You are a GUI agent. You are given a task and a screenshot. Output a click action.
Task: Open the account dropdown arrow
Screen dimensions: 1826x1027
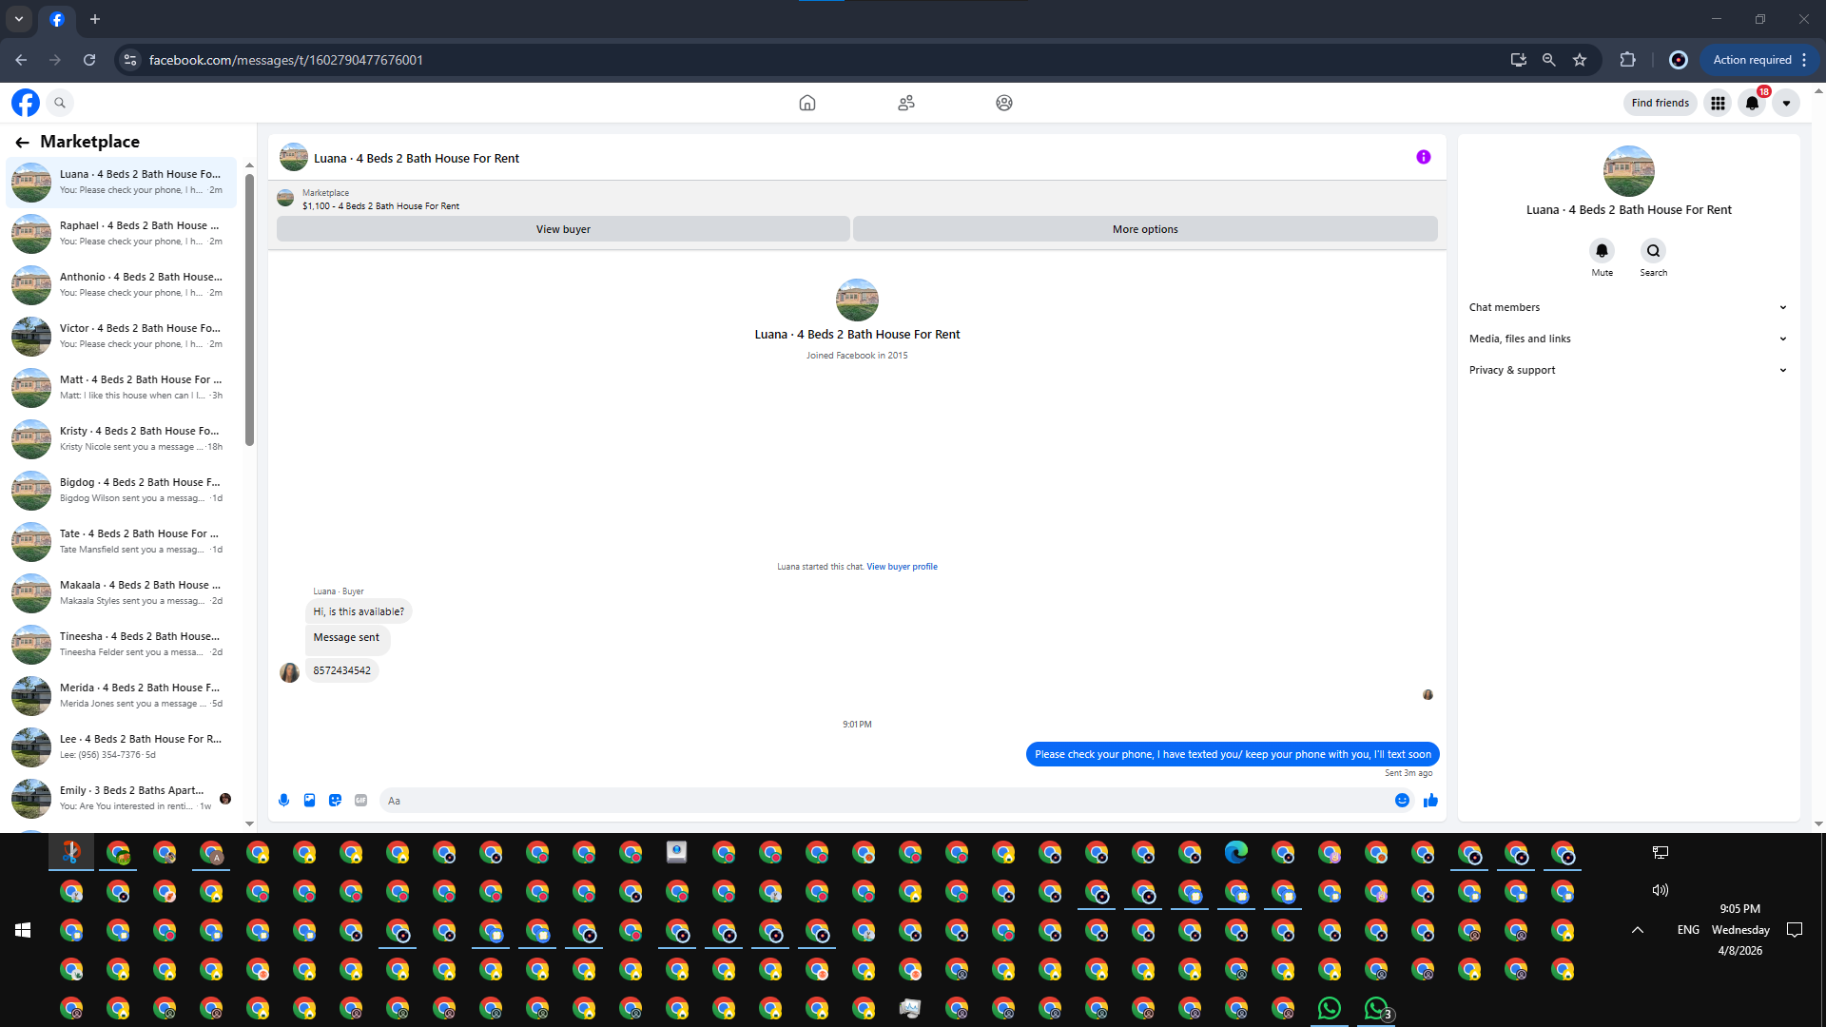click(x=1786, y=103)
